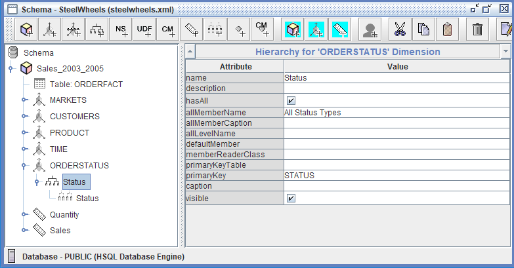Click the Add Measure ruler icon
Viewport: 514px width, 268px height.
[192, 29]
